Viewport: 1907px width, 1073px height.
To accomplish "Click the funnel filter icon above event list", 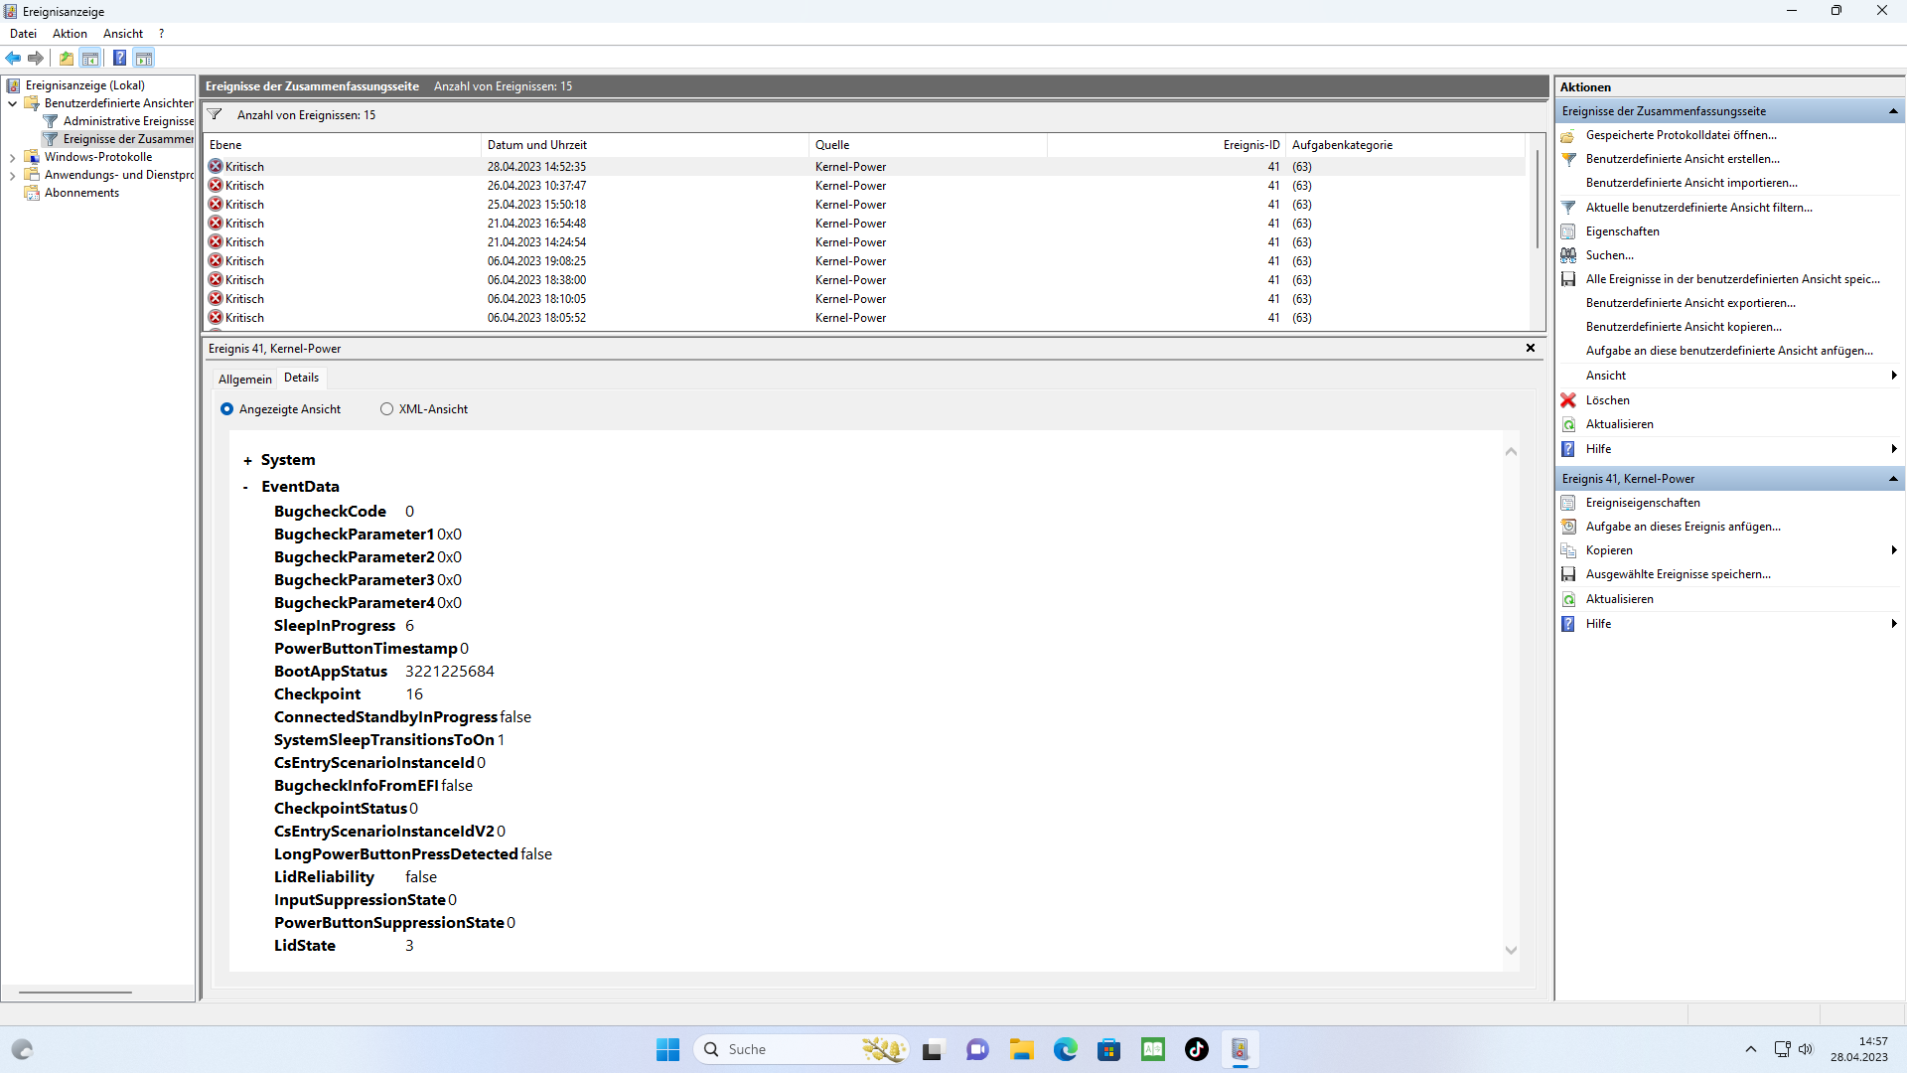I will tap(215, 115).
